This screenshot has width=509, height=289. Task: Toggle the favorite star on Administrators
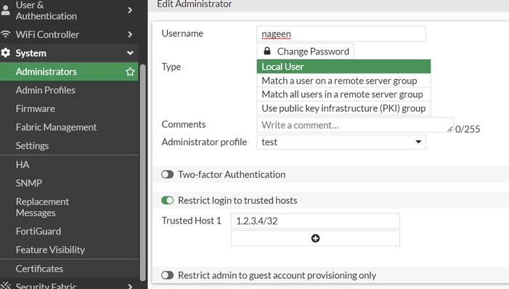[x=130, y=71]
